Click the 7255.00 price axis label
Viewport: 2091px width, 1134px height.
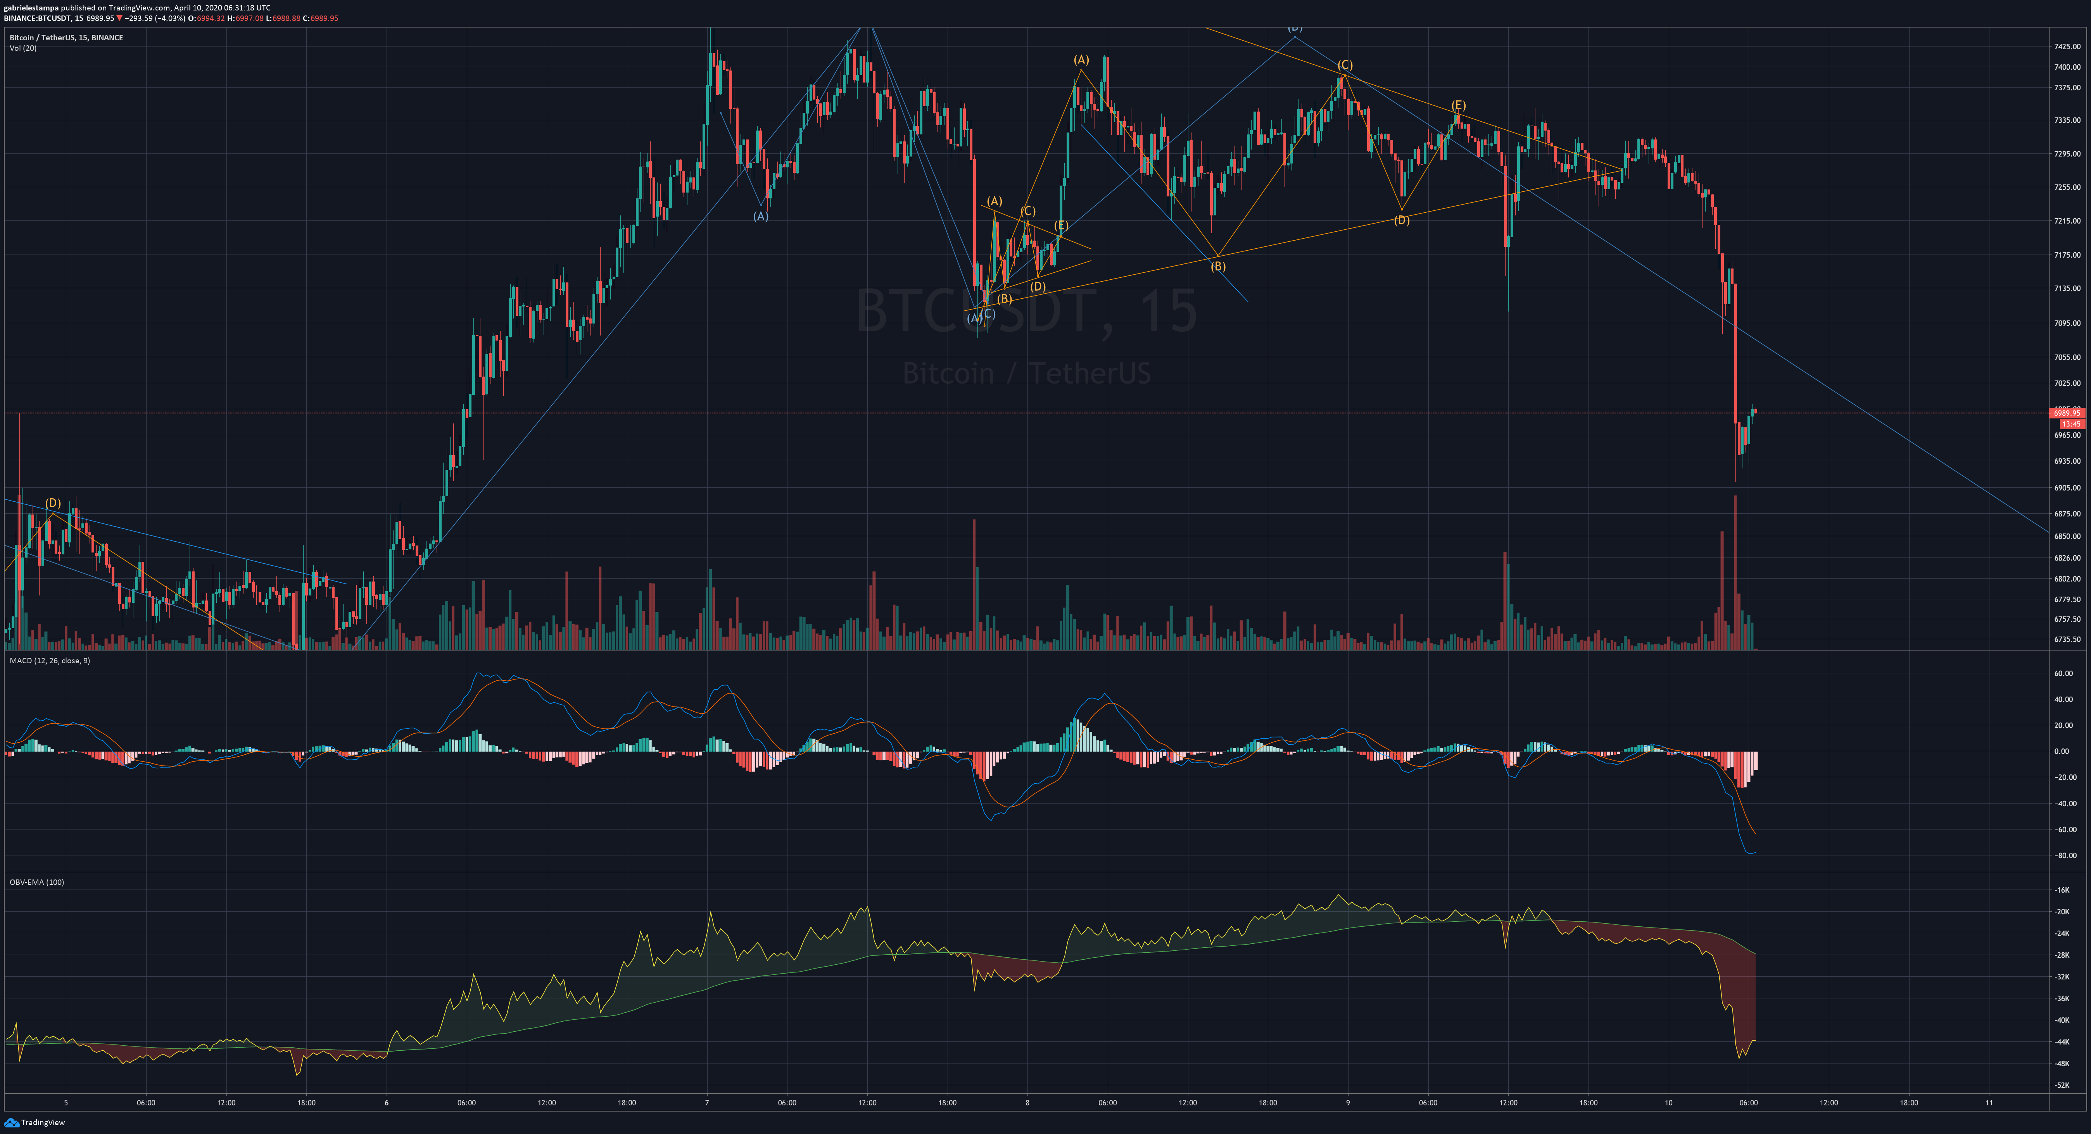coord(2067,188)
